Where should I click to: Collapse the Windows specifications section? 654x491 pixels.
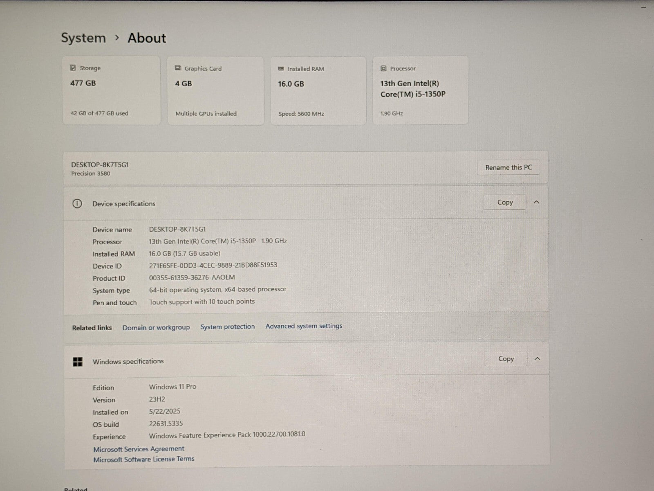pos(538,359)
